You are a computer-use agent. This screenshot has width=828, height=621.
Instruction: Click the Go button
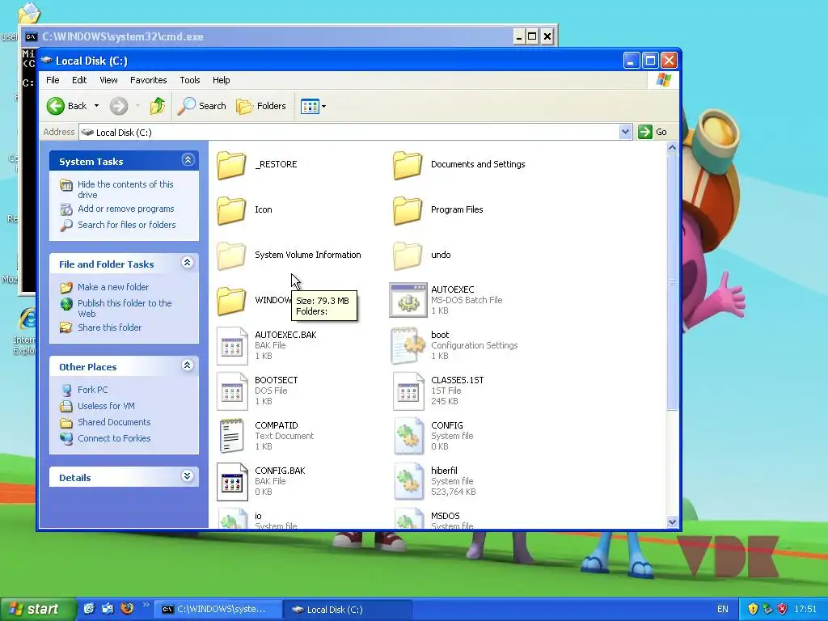(x=653, y=132)
